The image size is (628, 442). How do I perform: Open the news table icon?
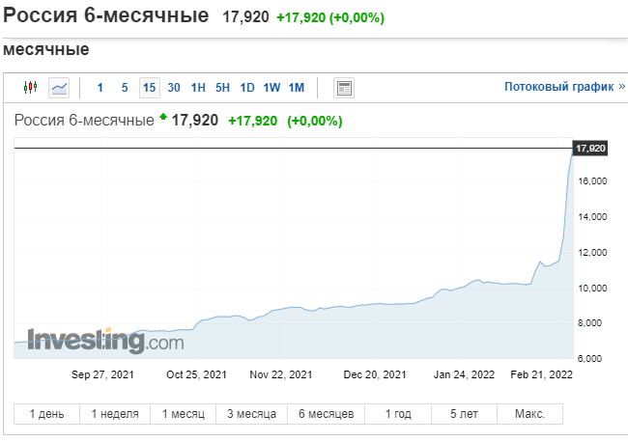[x=344, y=88]
